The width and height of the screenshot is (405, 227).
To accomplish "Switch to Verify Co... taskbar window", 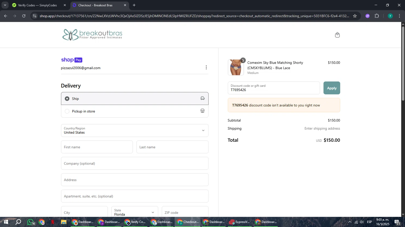I will pyautogui.click(x=135, y=222).
